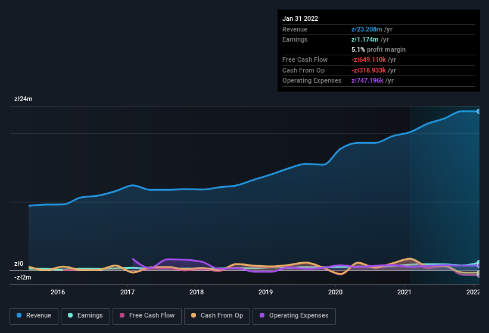Toggle the Operating Expenses legend button
The height and width of the screenshot is (333, 489).
pos(294,316)
